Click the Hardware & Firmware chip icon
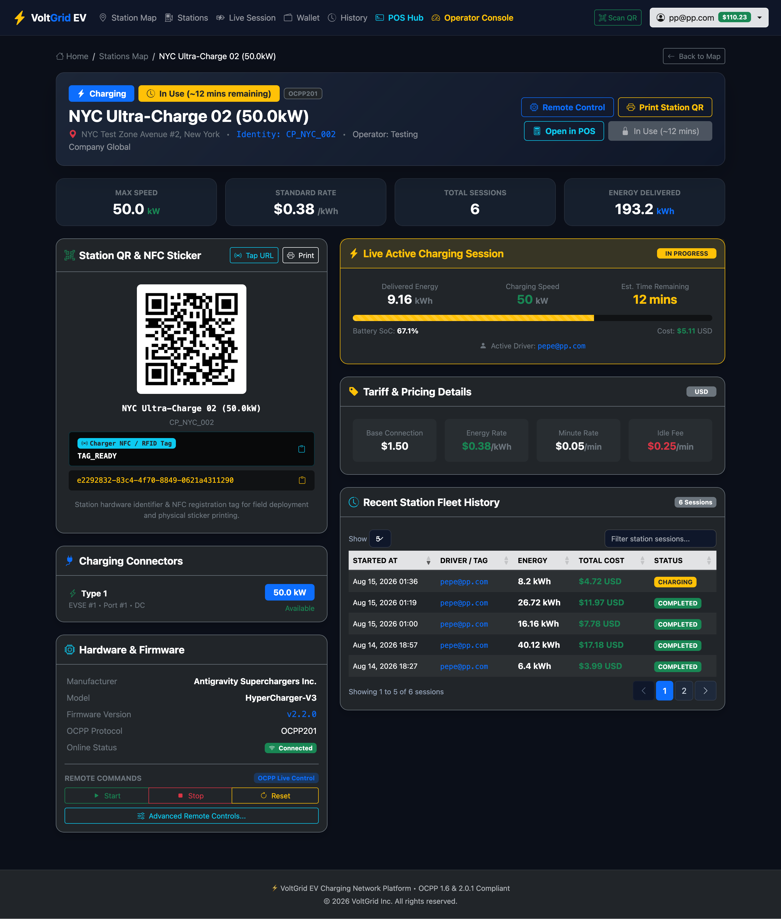781x919 pixels. [x=69, y=650]
